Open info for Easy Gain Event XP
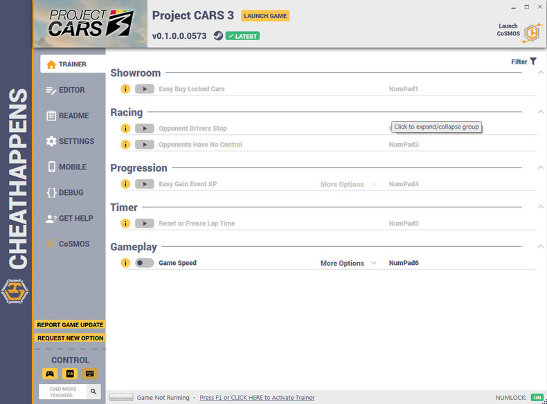The image size is (547, 404). [125, 184]
